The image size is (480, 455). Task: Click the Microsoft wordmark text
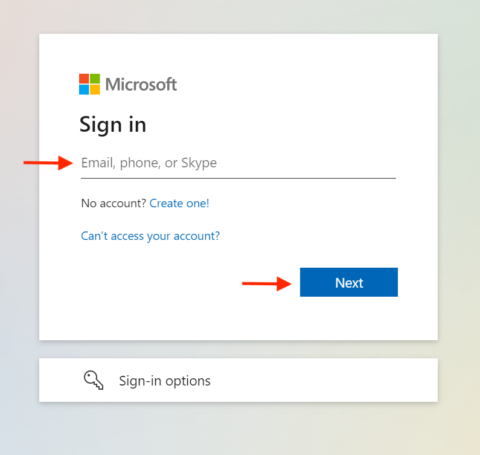(x=141, y=84)
